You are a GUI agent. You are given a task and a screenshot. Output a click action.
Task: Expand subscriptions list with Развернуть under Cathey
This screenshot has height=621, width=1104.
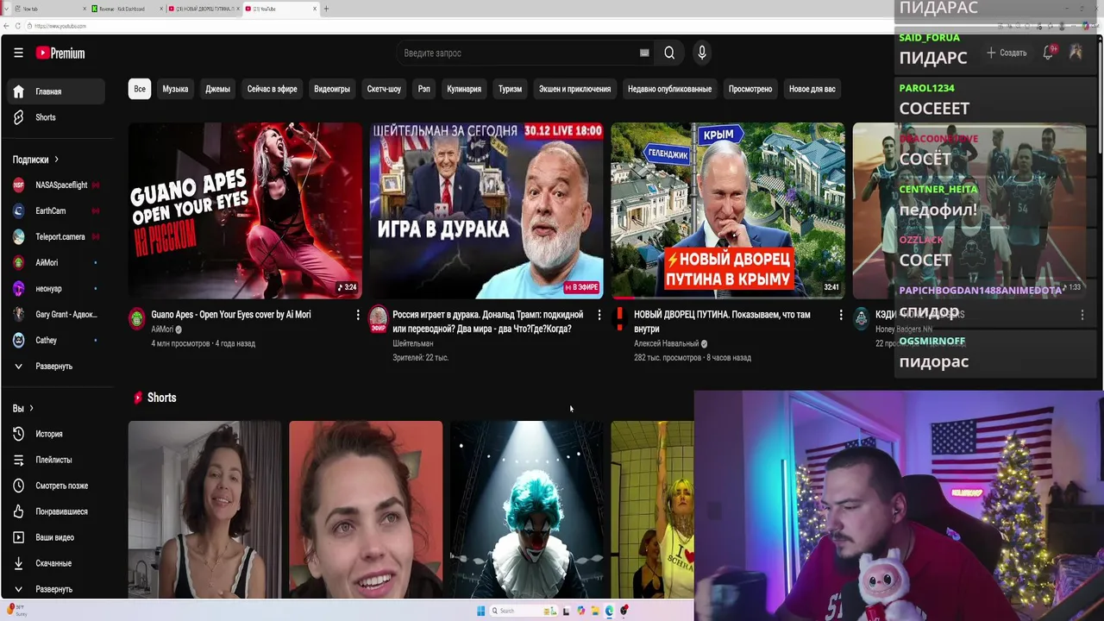(x=56, y=366)
